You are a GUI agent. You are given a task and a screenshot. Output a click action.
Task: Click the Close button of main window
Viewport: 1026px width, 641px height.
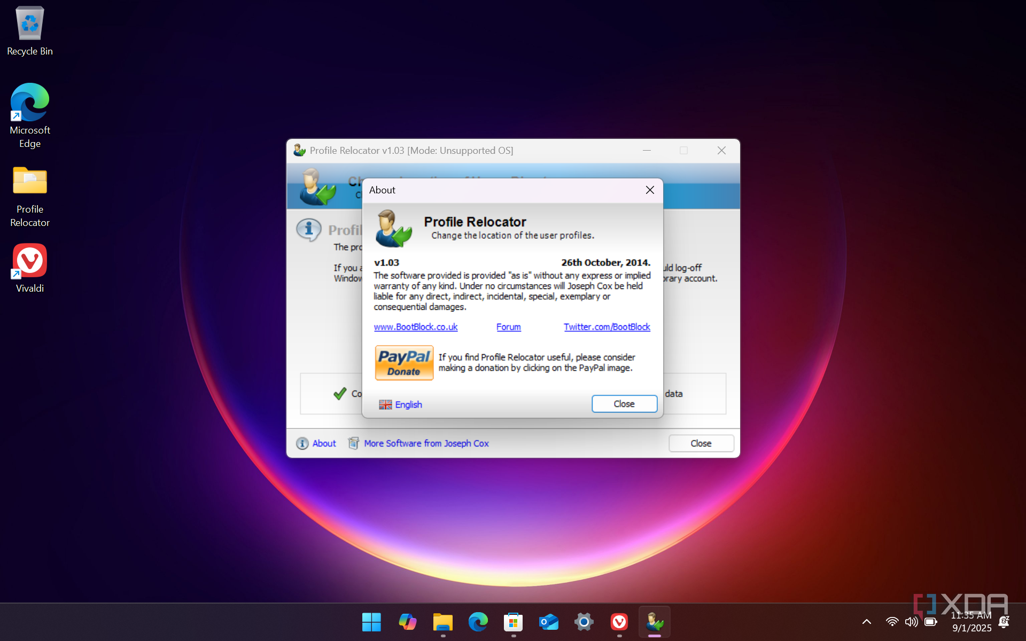701,443
